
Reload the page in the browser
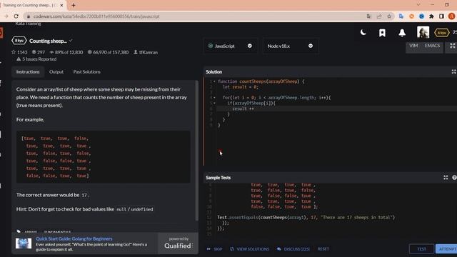16,16
